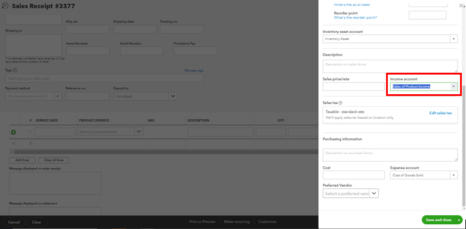The height and width of the screenshot is (229, 466).
Task: Open What's the reorder point link
Action: [356, 17]
